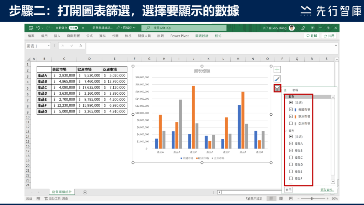Viewport: 364px width, 205px height.
Task: Switch to the 名稱 tab in filter pane
Action: click(x=295, y=90)
